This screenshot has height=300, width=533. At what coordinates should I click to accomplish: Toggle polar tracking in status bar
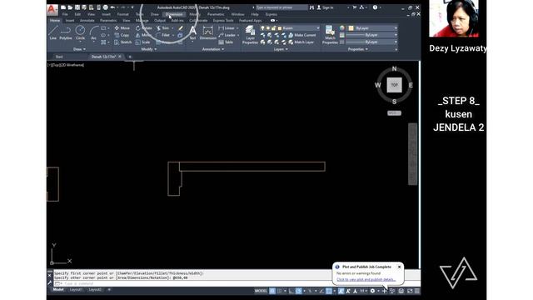[x=298, y=291]
